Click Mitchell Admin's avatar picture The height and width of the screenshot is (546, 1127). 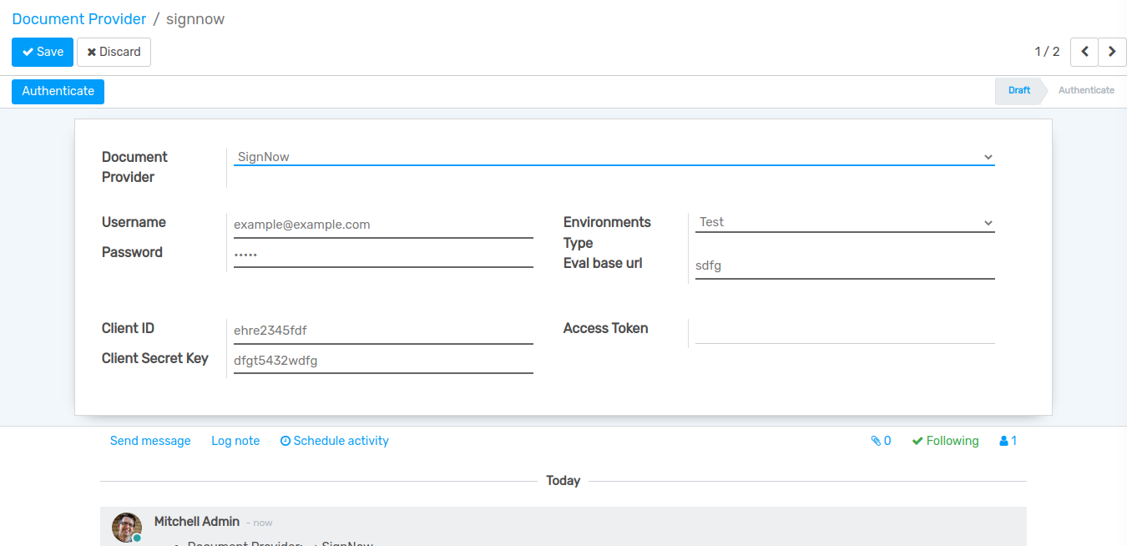point(126,527)
